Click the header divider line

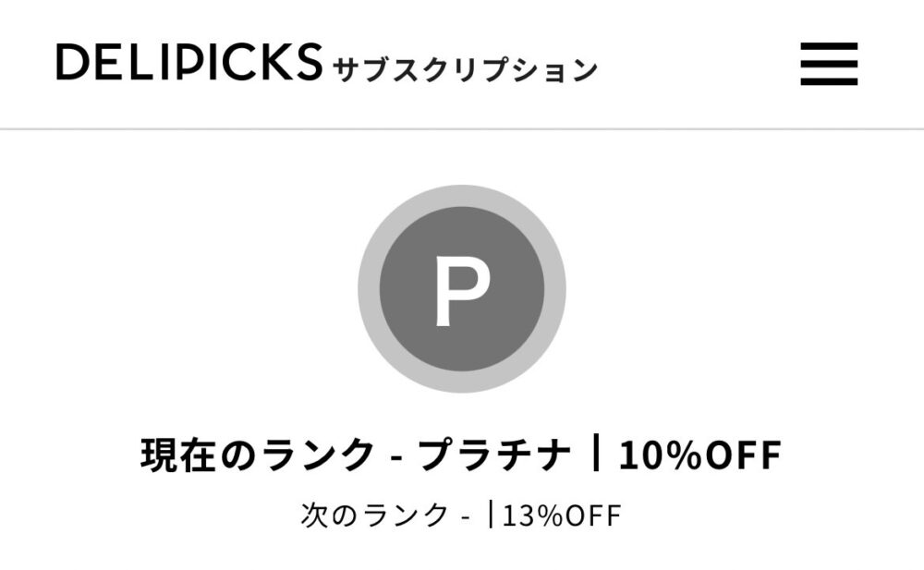tap(462, 129)
